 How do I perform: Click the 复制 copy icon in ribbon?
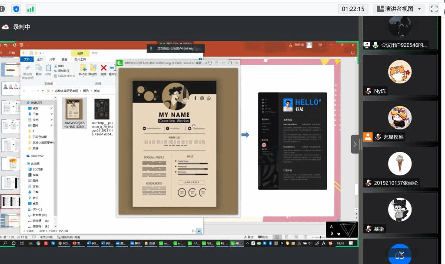(39, 69)
